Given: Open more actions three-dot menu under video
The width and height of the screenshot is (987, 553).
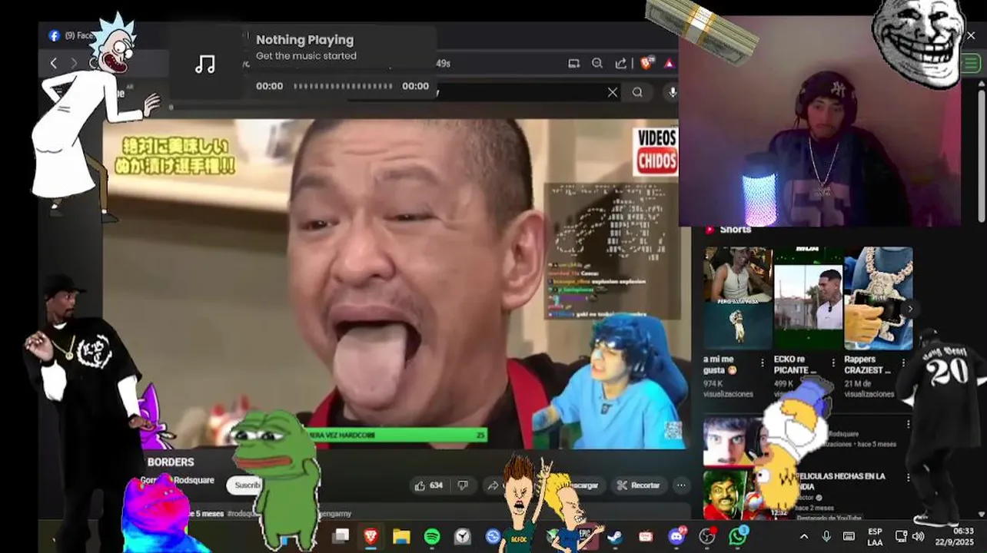Looking at the screenshot, I should coord(681,485).
